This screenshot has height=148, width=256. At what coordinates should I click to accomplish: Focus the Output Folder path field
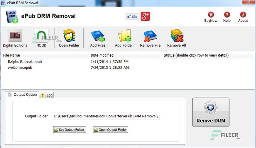tap(106, 116)
